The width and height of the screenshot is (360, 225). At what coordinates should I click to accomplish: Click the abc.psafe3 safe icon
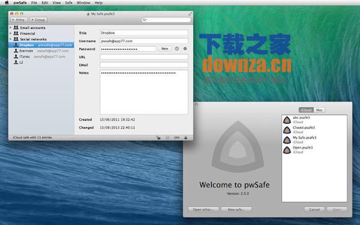click(x=287, y=120)
